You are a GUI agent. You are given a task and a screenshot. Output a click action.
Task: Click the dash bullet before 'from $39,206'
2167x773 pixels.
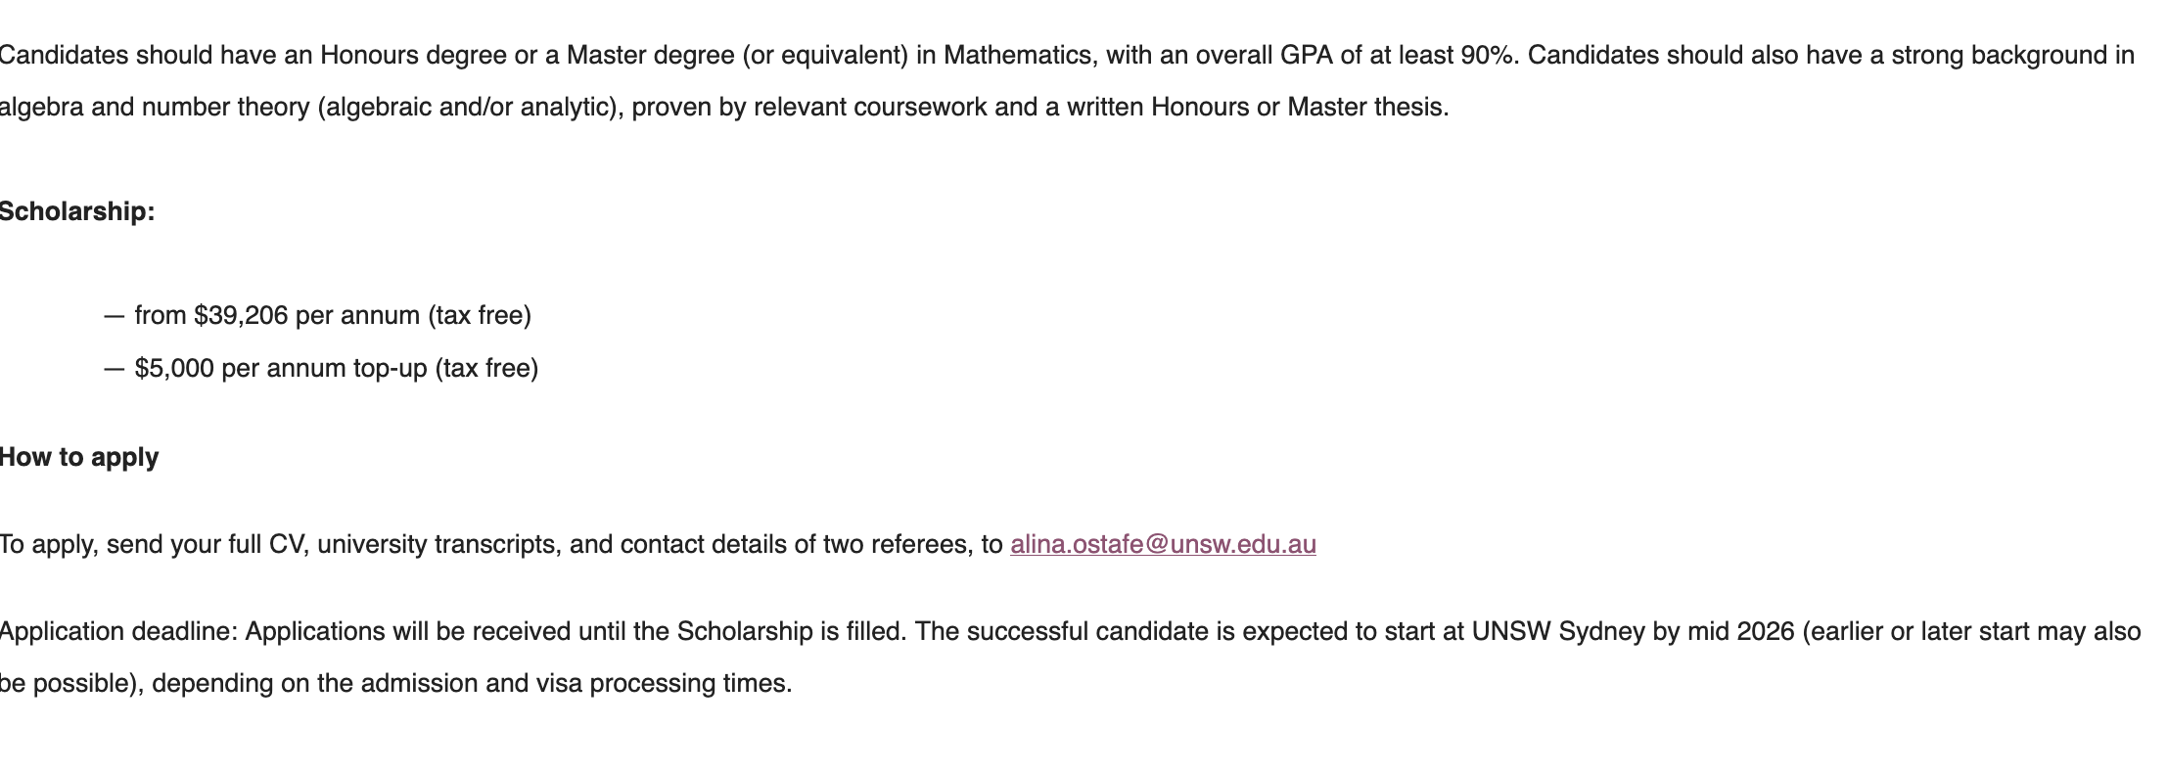click(115, 315)
